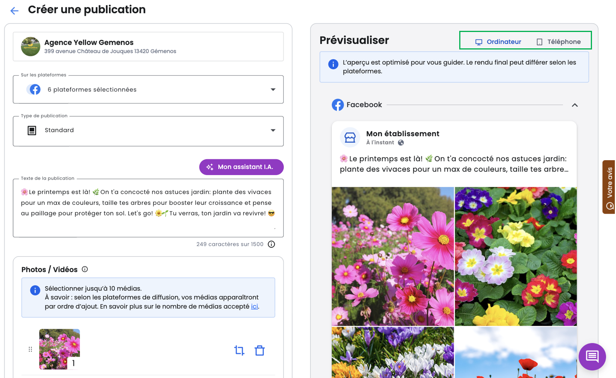616x378 pixels.
Task: Click info icon next to character count
Action: [271, 244]
